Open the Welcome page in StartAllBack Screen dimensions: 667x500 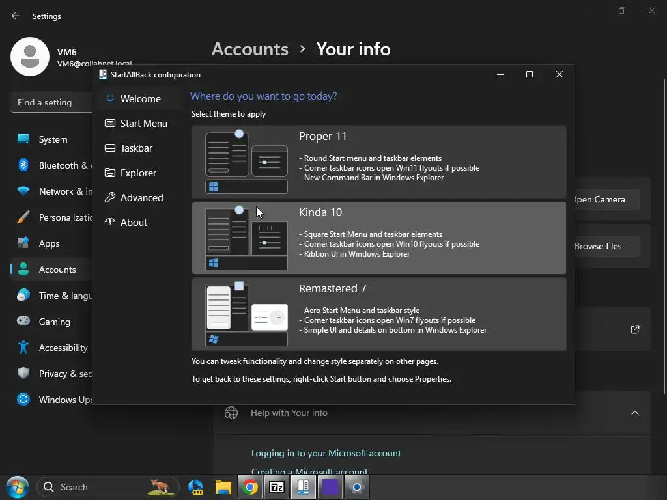point(139,99)
